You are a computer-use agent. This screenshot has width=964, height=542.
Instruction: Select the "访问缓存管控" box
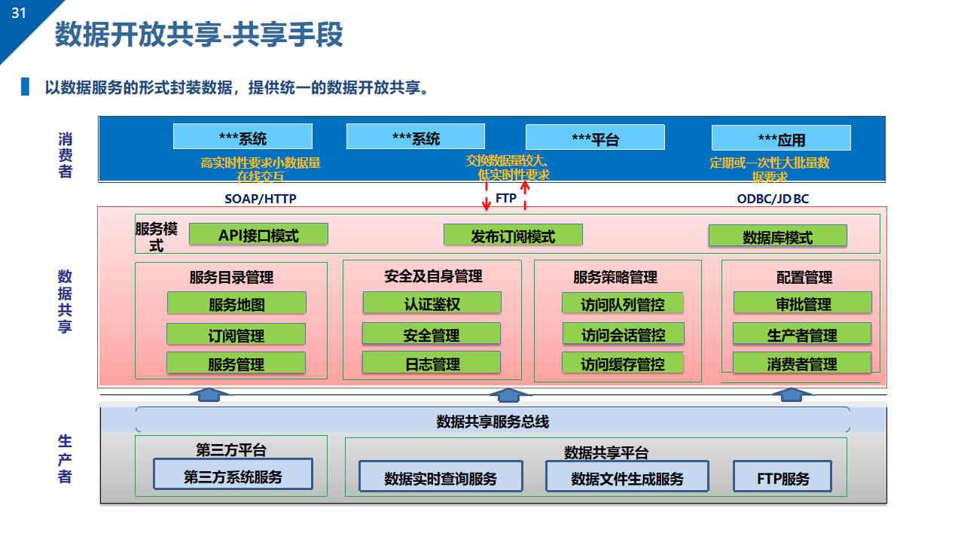[x=623, y=364]
